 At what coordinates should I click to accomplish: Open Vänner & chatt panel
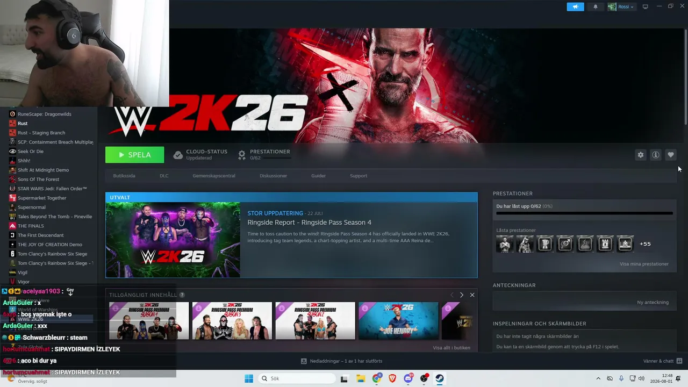point(663,361)
